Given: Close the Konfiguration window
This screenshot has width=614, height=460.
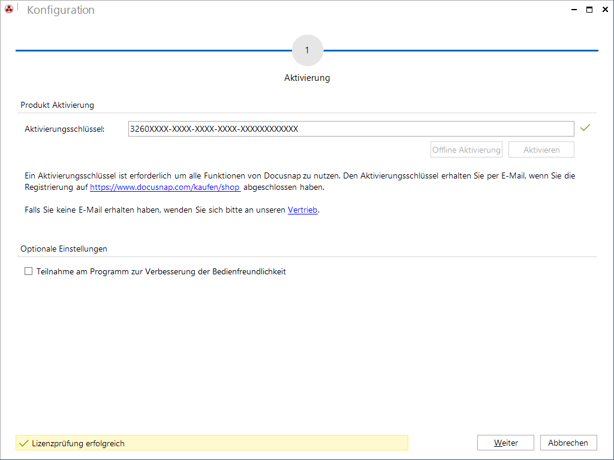Looking at the screenshot, I should [605, 10].
